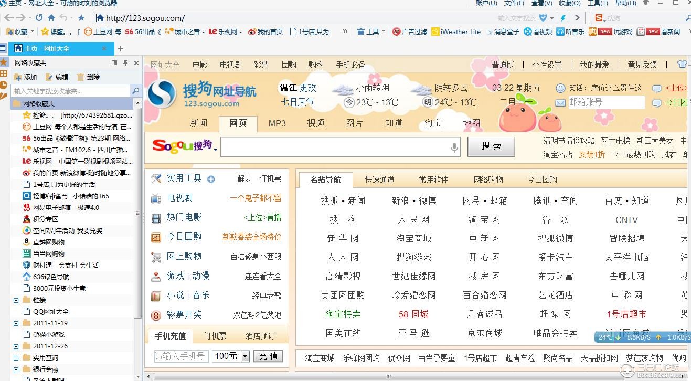Switch to the MP3 search tab

(x=277, y=123)
